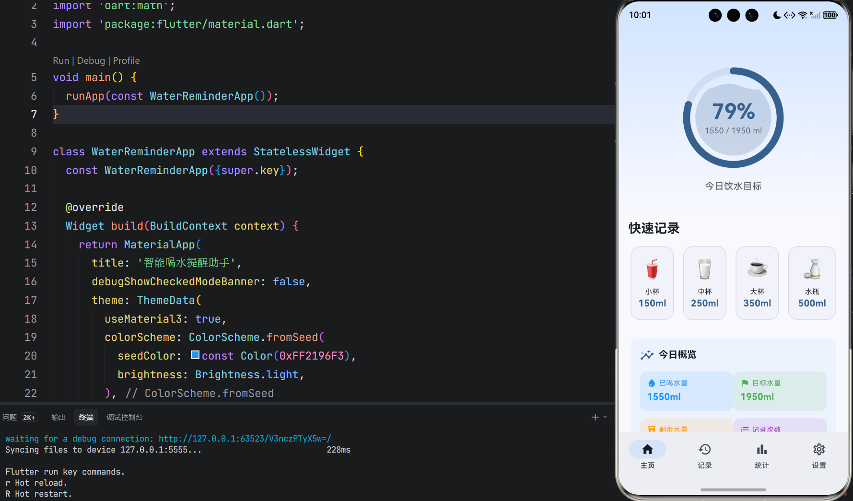This screenshot has height=501, width=853.
Task: Tap the 小杯 150ml quick record card
Action: click(x=652, y=283)
